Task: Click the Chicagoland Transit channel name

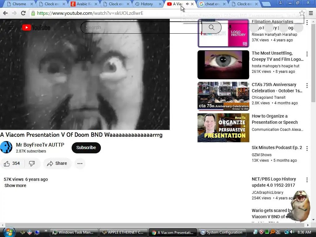Action: click(x=268, y=97)
